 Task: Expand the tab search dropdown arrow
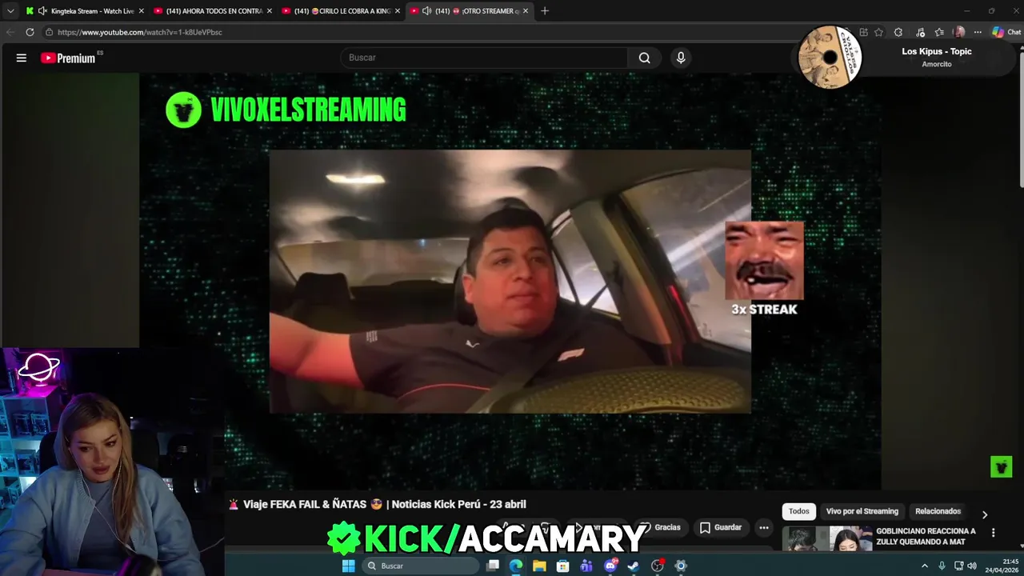click(10, 11)
